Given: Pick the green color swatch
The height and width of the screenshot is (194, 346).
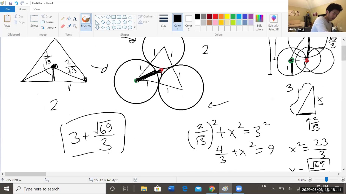Looking at the screenshot, I should tap(233, 17).
